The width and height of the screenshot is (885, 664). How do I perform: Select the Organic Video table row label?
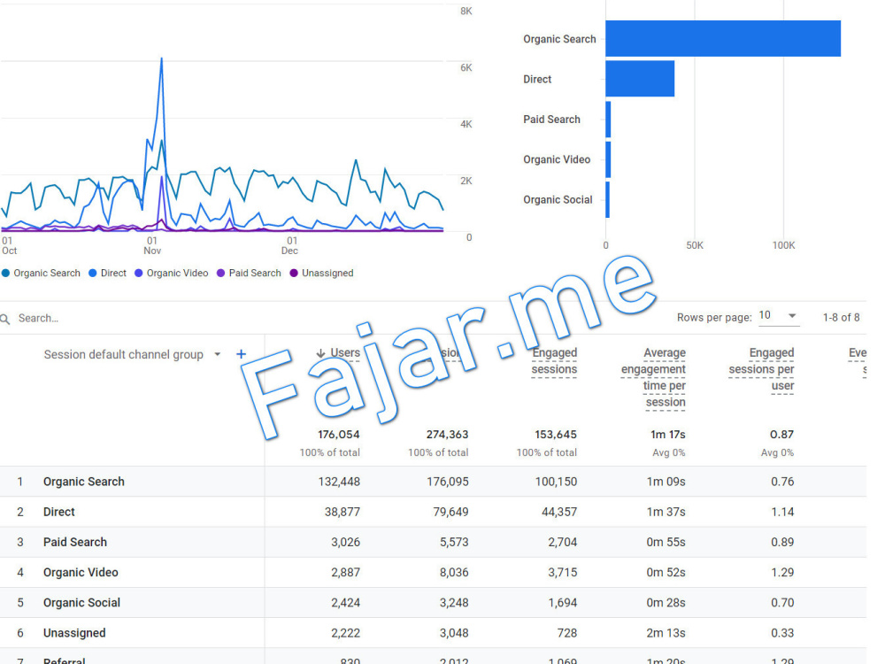[81, 573]
